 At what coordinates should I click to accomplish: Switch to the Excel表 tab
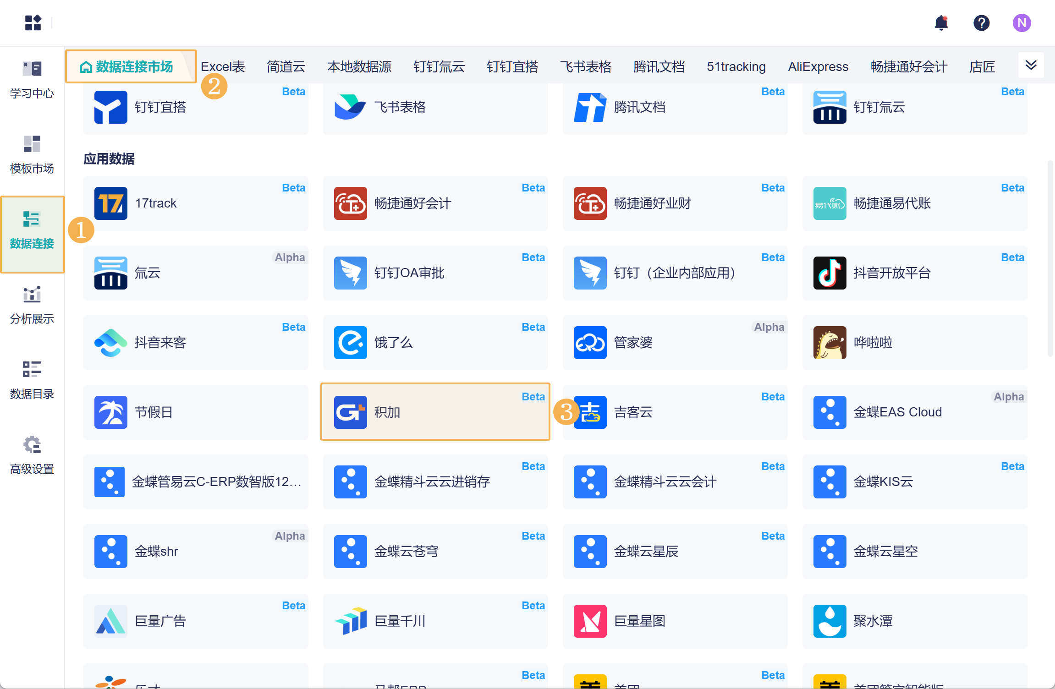(x=223, y=67)
